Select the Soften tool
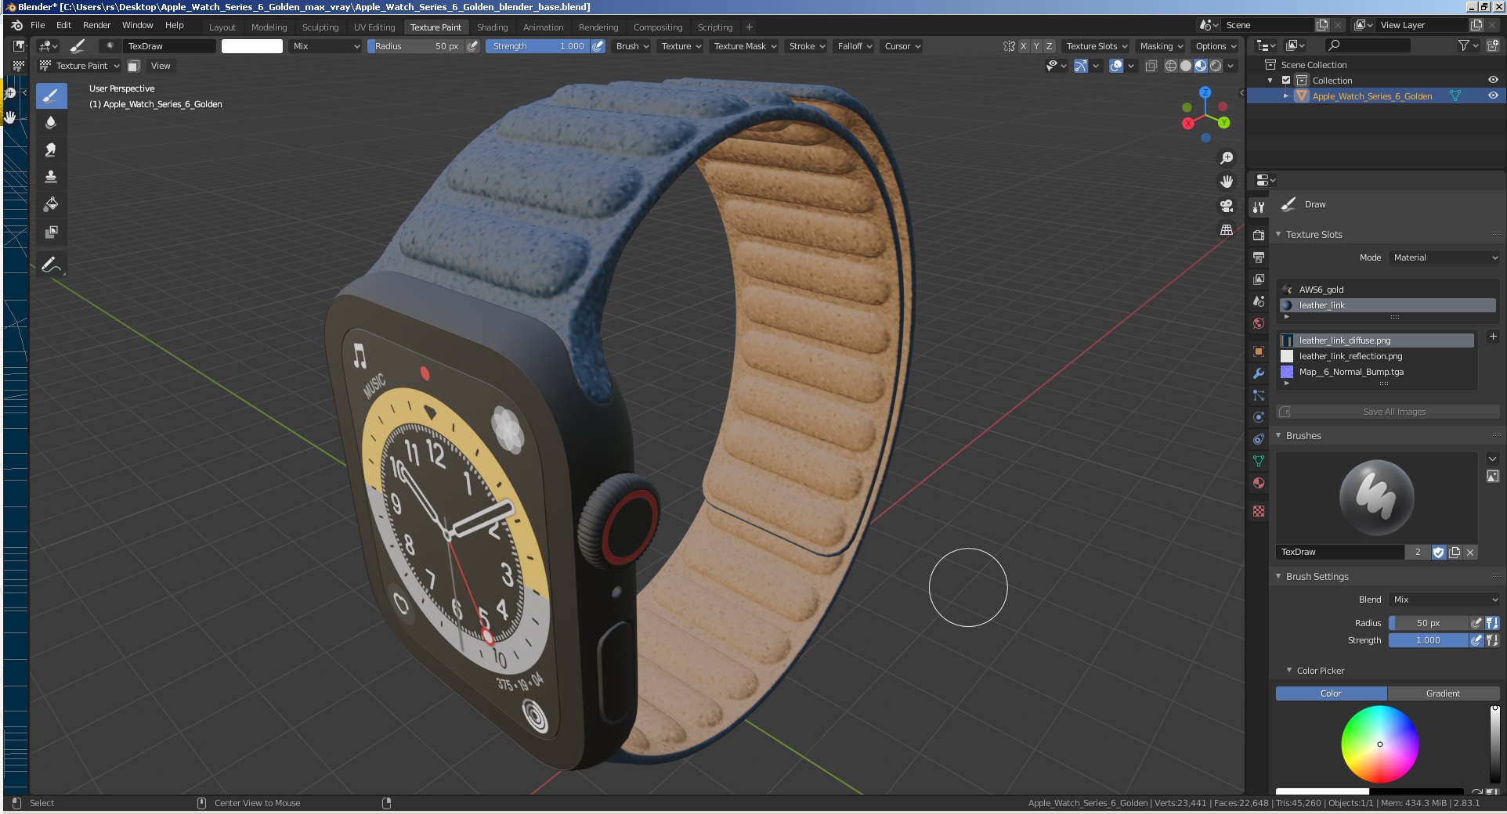The height and width of the screenshot is (814, 1507). (x=51, y=123)
